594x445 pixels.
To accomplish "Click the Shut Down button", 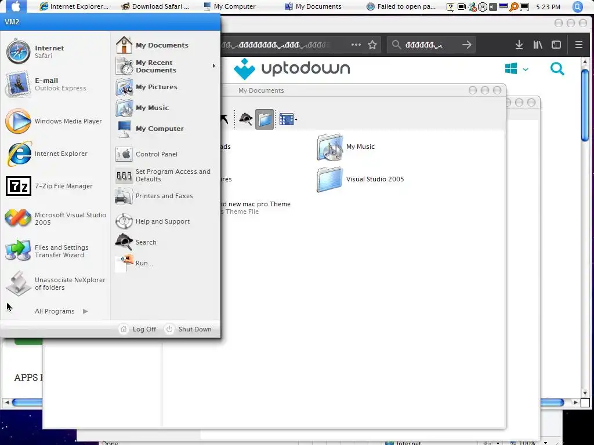I will [189, 329].
